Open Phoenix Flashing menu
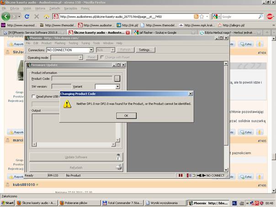Screen dimensions: 276x207 point(60,43)
